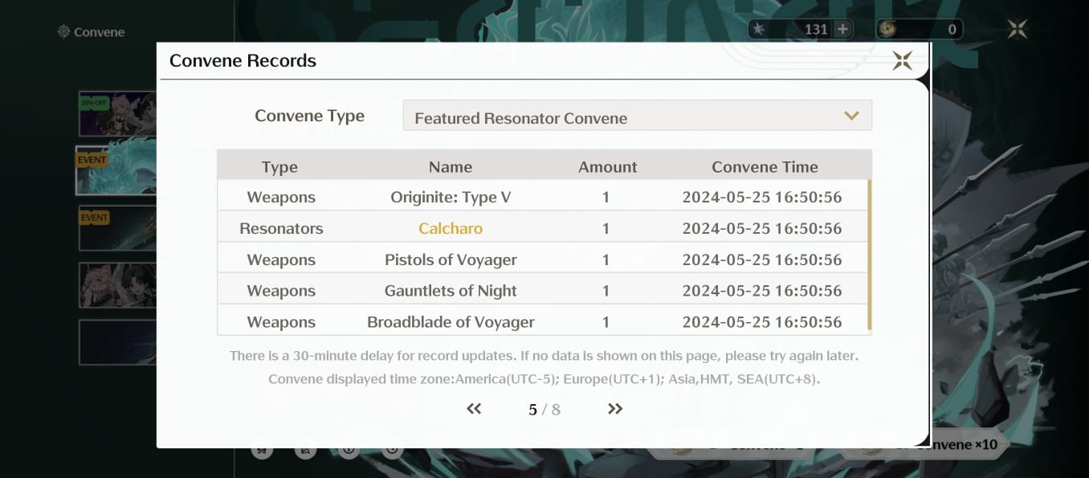Click the Calcharo resonator name
This screenshot has width=1089, height=478.
pos(451,228)
